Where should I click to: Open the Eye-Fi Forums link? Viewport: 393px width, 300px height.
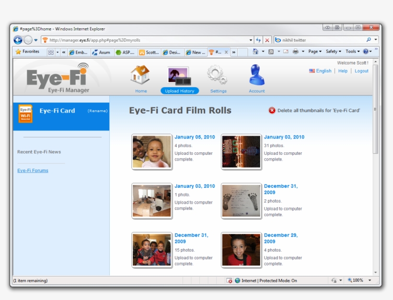click(x=33, y=170)
